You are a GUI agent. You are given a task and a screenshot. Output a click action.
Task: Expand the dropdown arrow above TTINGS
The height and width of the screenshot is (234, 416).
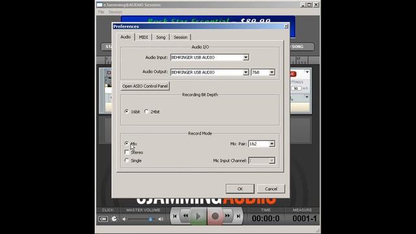tap(307, 72)
